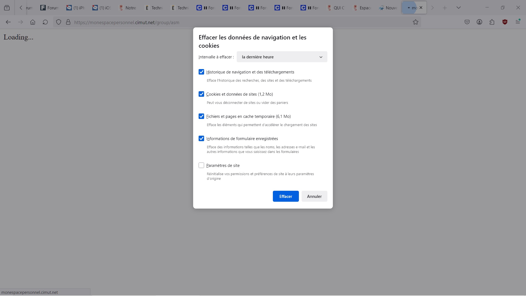Click the uBlock Origin extension icon
This screenshot has height=296, width=526.
pos(505,22)
